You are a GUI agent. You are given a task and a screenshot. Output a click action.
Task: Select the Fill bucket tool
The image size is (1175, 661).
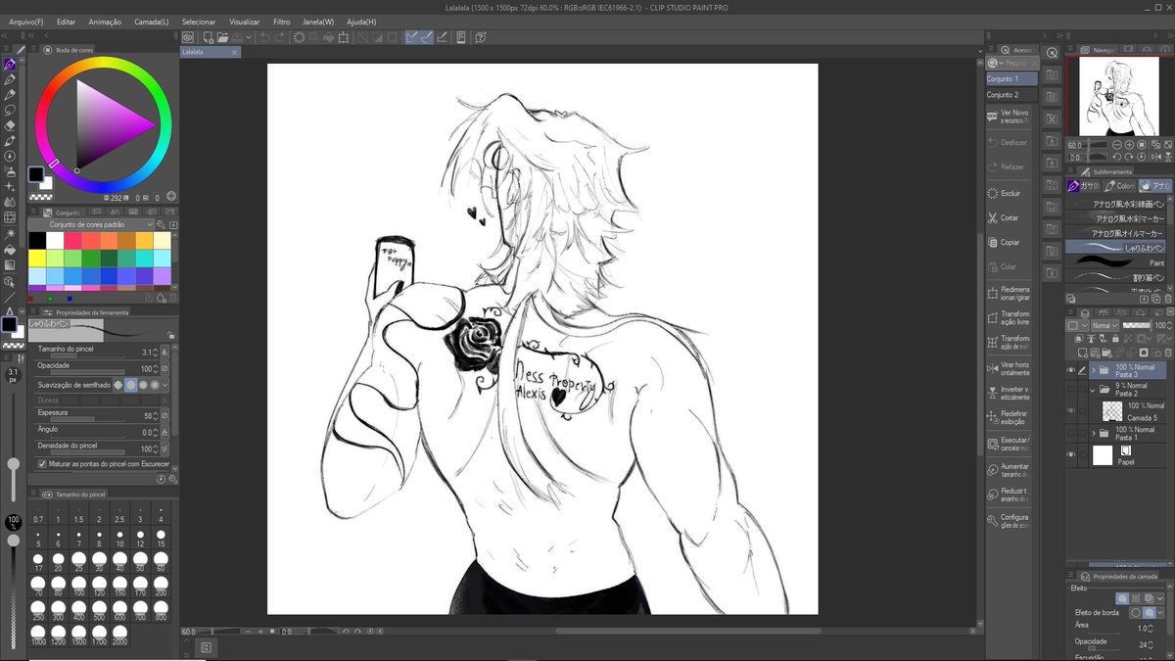click(x=10, y=250)
